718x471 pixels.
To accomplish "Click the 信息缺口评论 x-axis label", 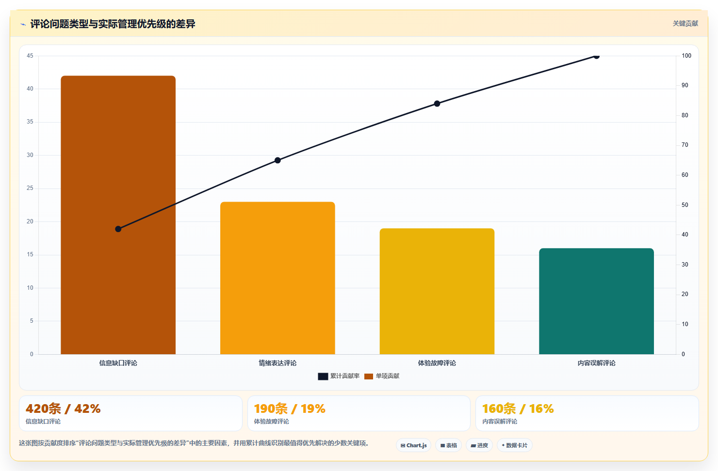I will coord(118,363).
